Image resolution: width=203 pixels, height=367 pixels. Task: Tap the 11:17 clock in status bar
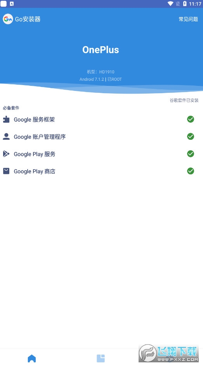pyautogui.click(x=195, y=4)
